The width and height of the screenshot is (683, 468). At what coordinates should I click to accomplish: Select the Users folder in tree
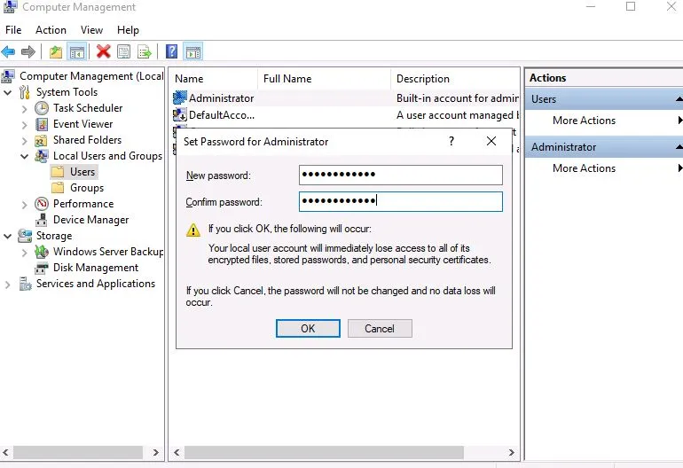tap(82, 172)
